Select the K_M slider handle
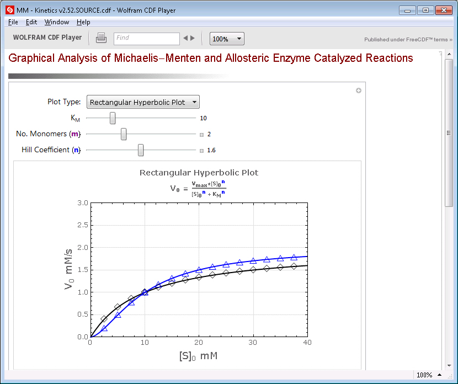The width and height of the screenshot is (458, 384). (x=113, y=118)
